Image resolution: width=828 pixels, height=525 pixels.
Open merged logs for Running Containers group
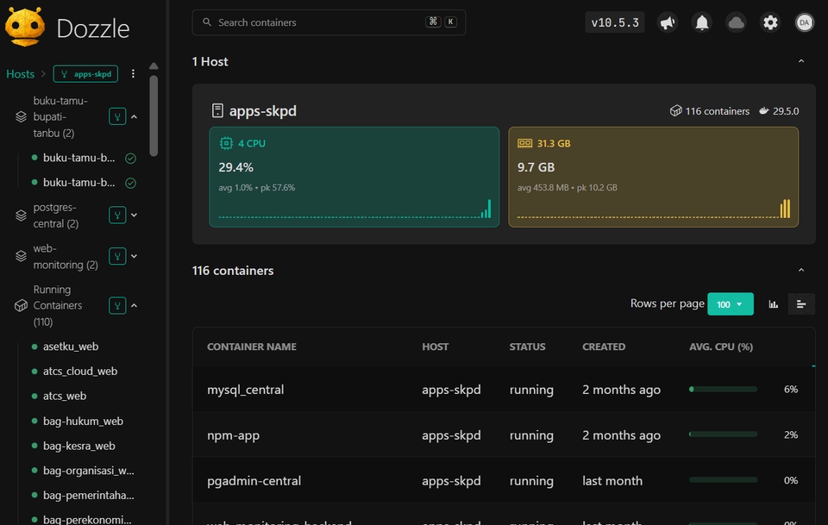(117, 305)
